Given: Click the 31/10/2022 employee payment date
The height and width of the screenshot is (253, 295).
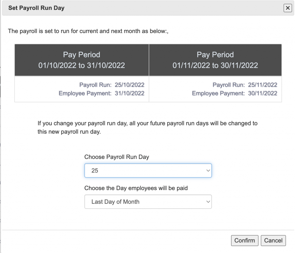Looking at the screenshot, I should 129,93.
